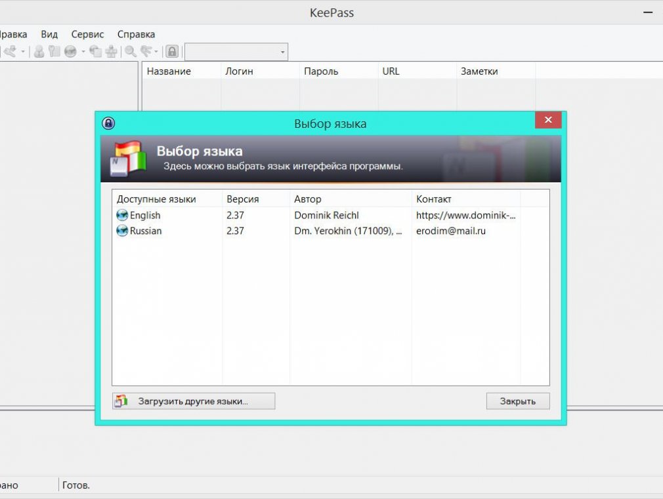Image resolution: width=663 pixels, height=499 pixels.
Task: Click the Закрыть button
Action: click(518, 401)
